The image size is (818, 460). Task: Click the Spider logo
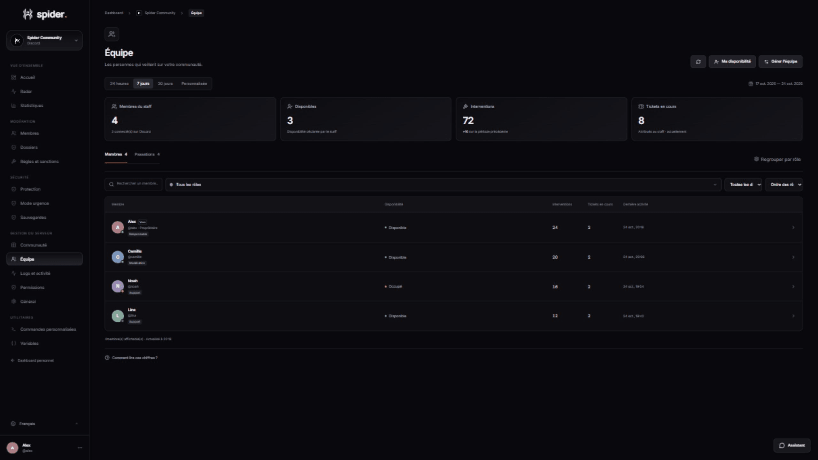click(x=45, y=14)
